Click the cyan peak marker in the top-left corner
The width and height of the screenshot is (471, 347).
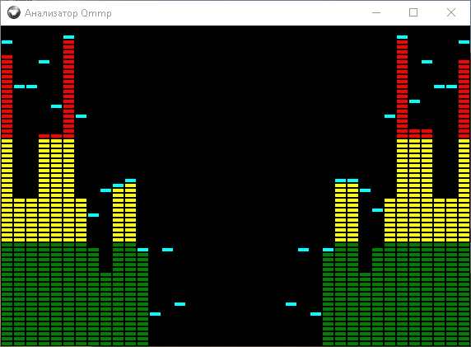coord(7,42)
